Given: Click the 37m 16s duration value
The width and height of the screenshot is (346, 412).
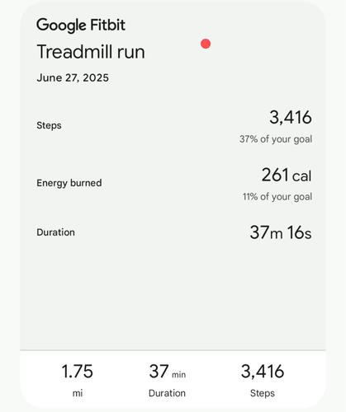Looking at the screenshot, I should pyautogui.click(x=281, y=232).
